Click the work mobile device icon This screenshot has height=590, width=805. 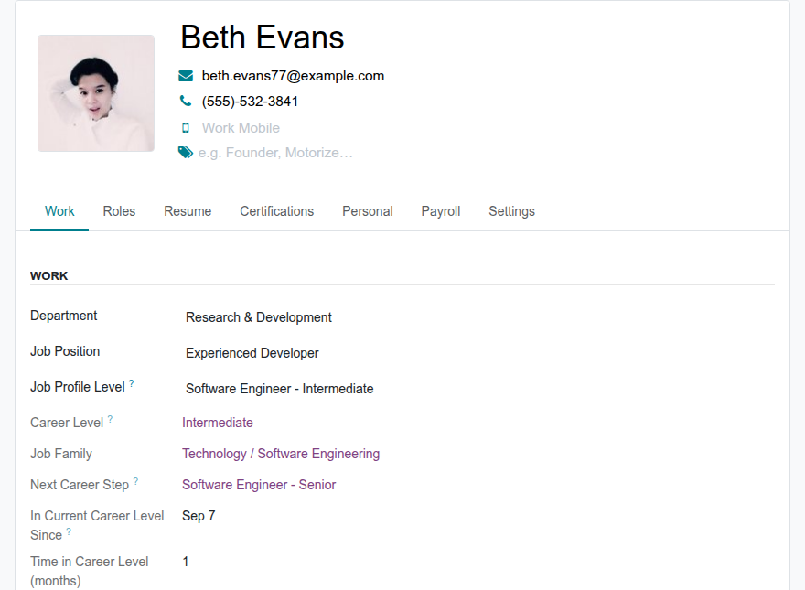tap(186, 127)
